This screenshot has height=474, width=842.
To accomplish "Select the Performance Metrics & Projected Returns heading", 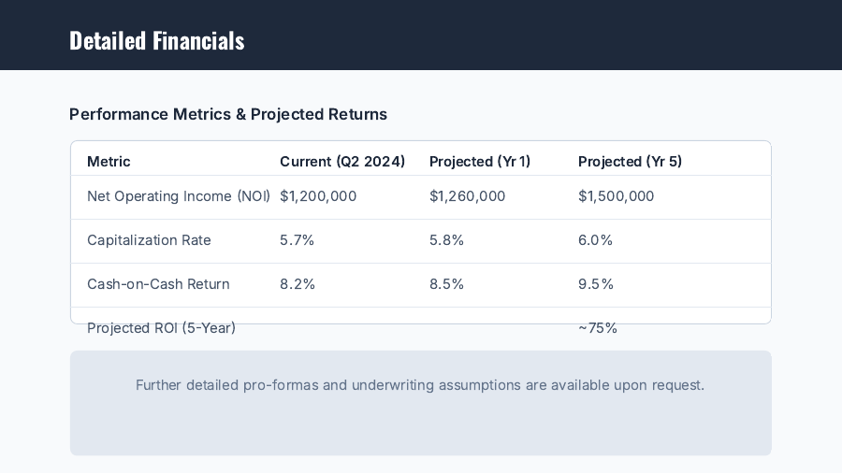I will pos(228,114).
